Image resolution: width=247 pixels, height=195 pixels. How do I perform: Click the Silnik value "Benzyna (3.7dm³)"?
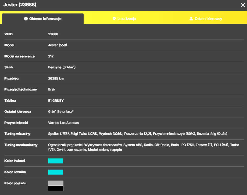pyautogui.click(x=62, y=67)
